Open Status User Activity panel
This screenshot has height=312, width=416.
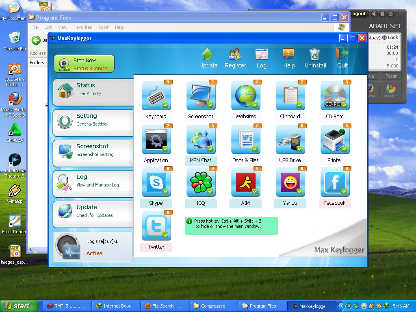pos(93,92)
